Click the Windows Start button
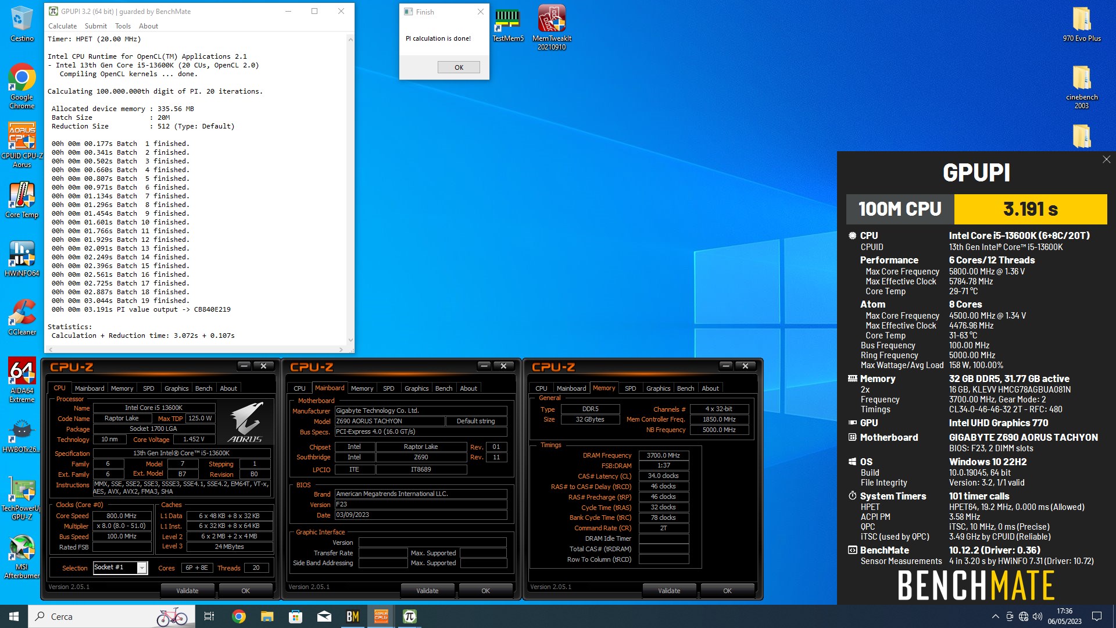The image size is (1116, 628). (14, 616)
